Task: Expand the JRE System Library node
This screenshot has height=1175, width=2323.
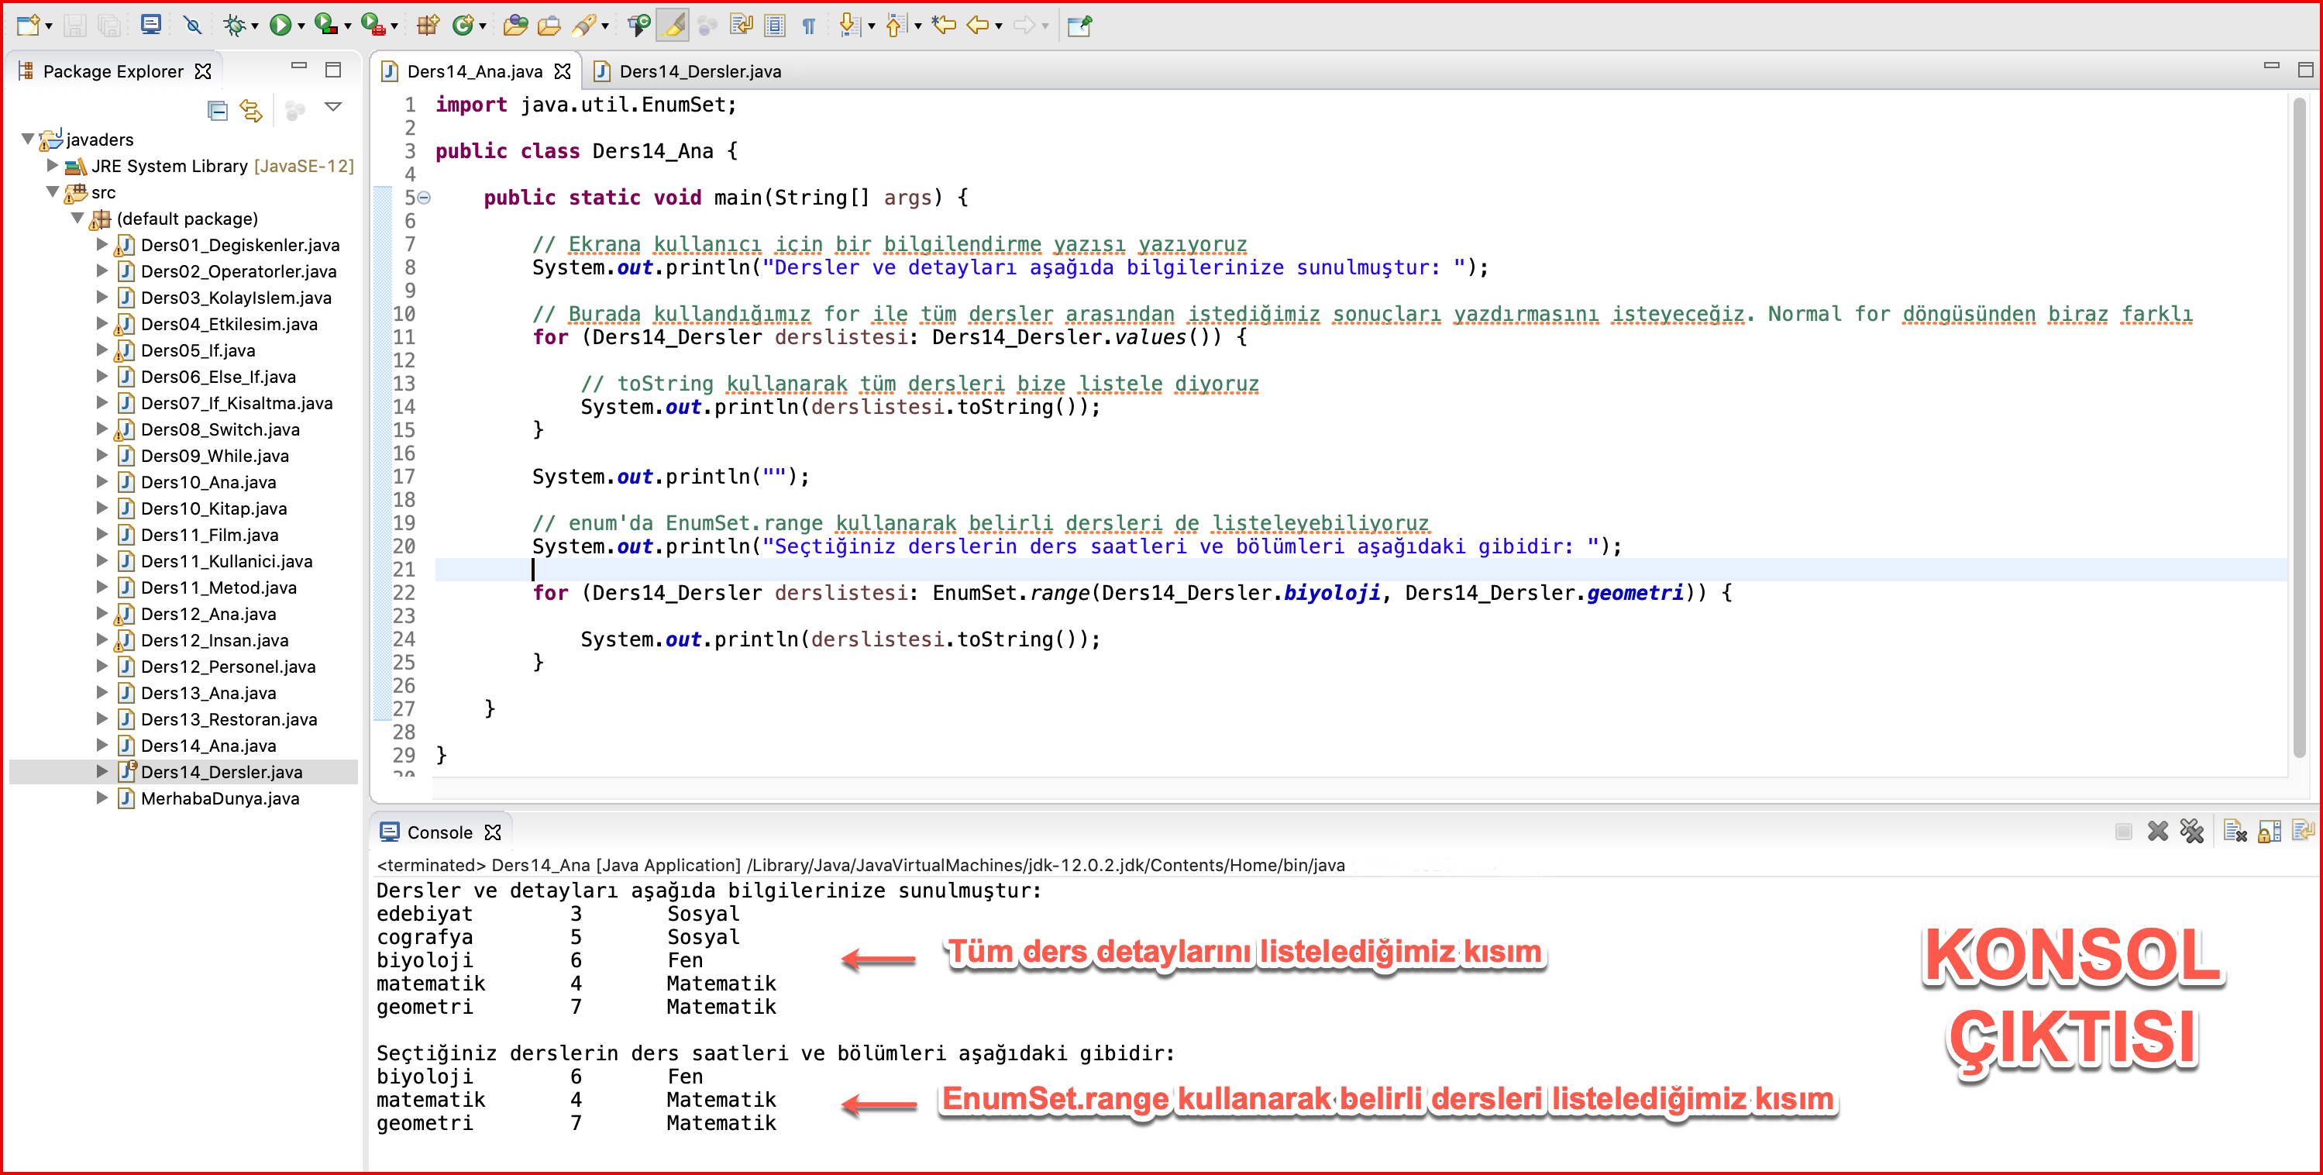Action: pyautogui.click(x=53, y=165)
